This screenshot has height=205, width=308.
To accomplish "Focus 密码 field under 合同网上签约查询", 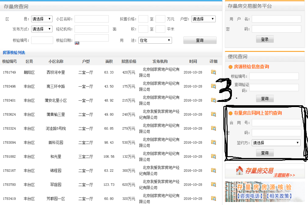I will (x=276, y=133).
